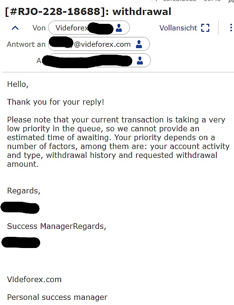Click contact icon in the recipient chip
Viewport: 234px width, 305px height.
(x=140, y=61)
